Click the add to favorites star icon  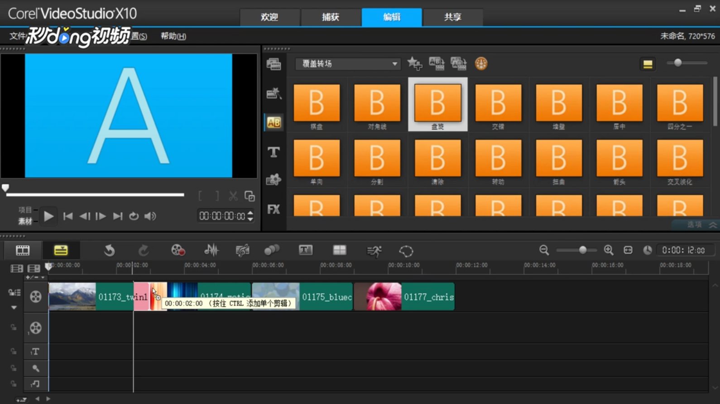click(x=414, y=64)
